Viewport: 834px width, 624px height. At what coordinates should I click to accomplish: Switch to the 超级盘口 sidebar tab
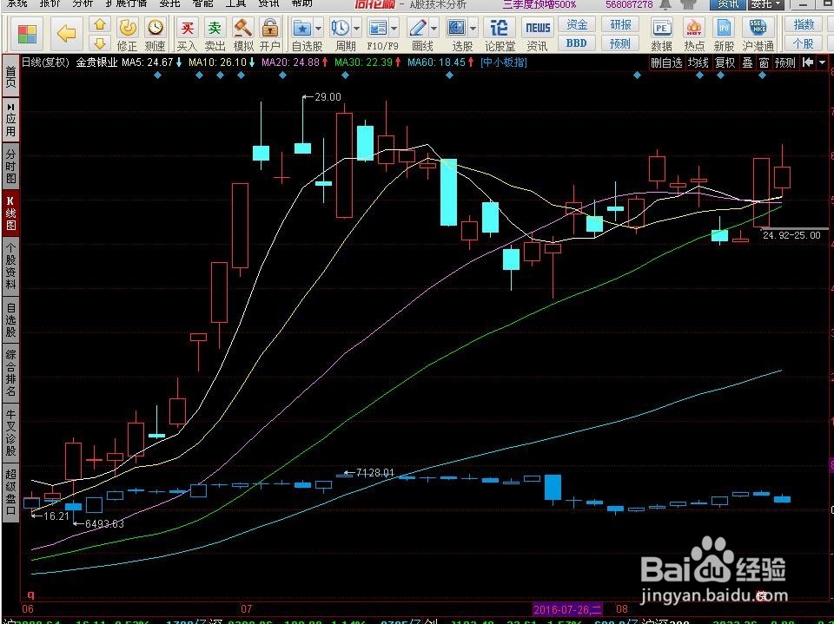(10, 492)
